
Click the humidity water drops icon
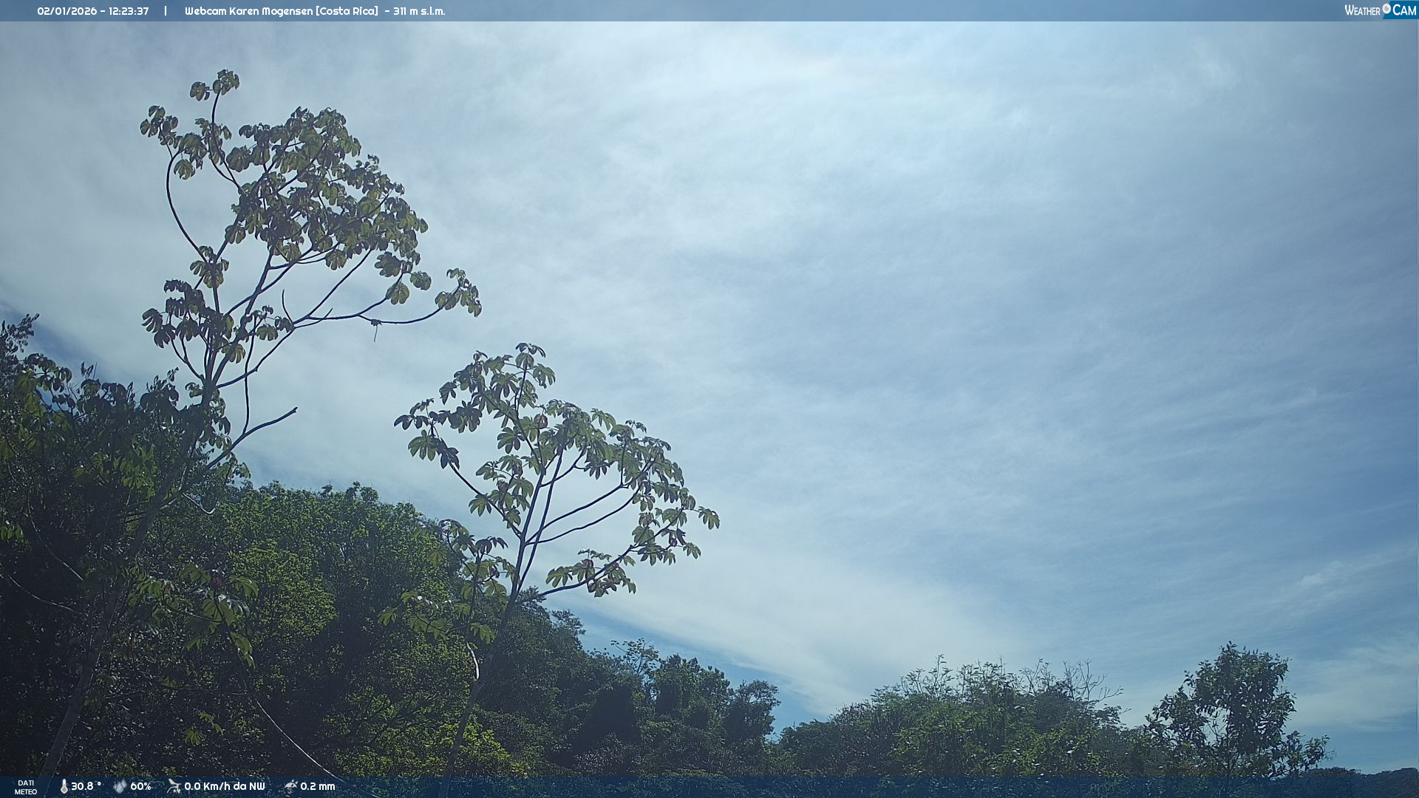(x=120, y=786)
